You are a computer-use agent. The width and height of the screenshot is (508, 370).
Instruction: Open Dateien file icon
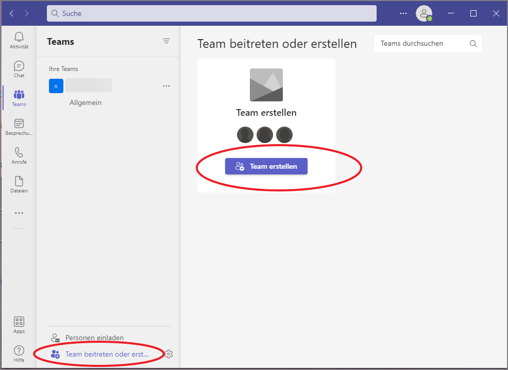click(x=19, y=185)
